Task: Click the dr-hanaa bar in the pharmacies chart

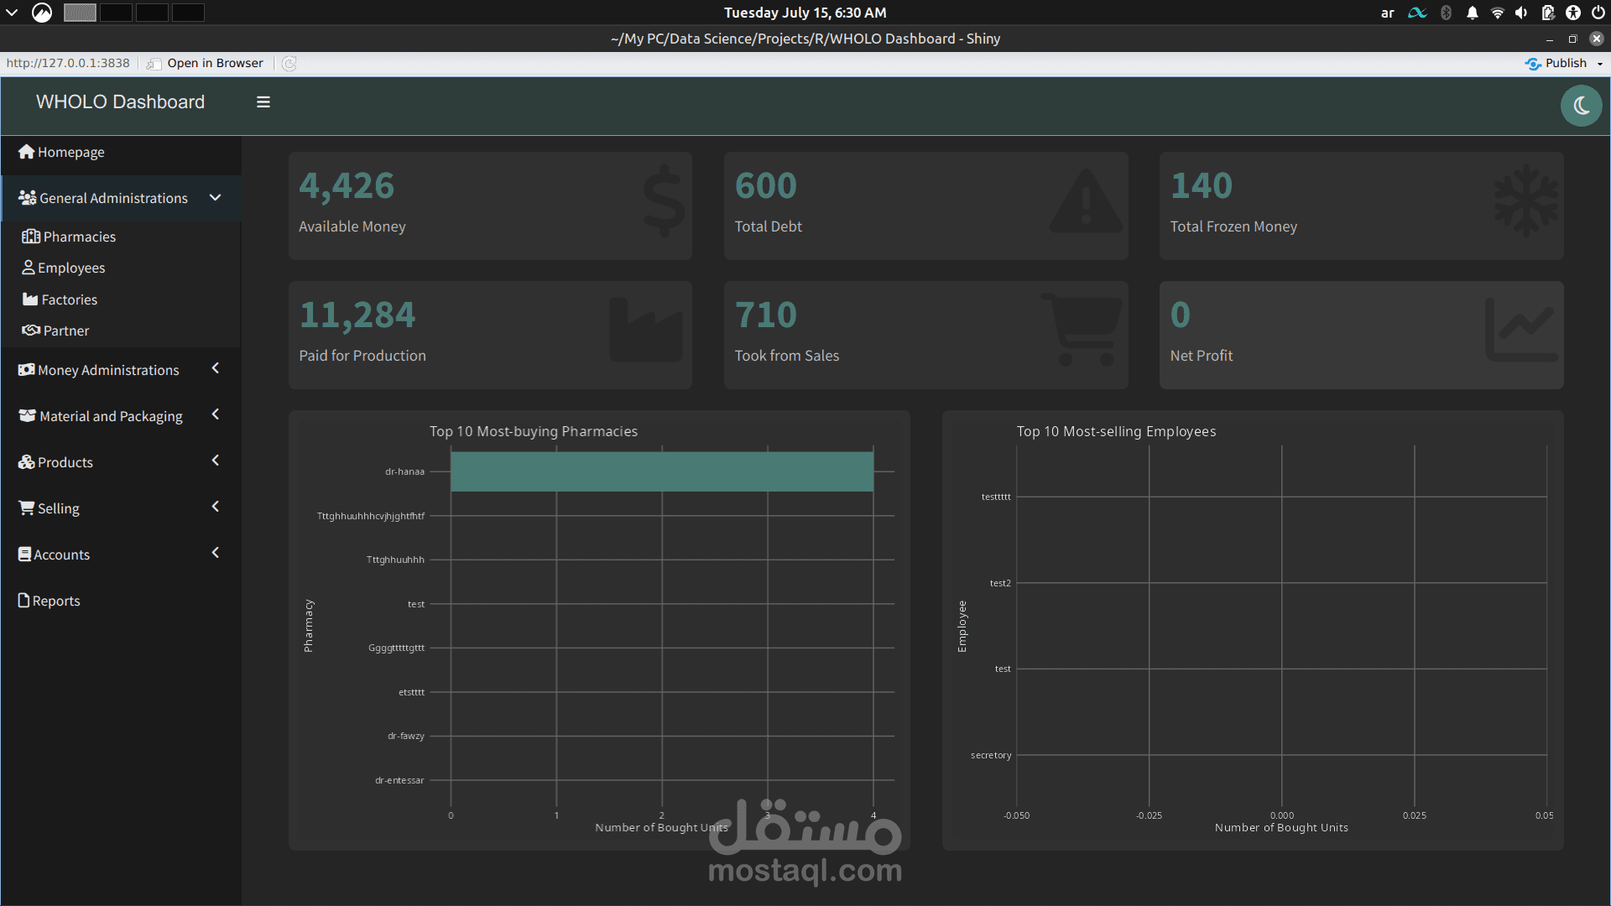Action: tap(661, 471)
